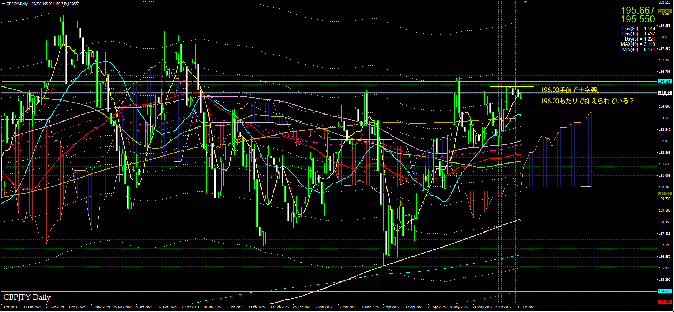Image resolution: width=674 pixels, height=312 pixels.
Task: Select the cyan 196.163 price label
Action: 665,82
